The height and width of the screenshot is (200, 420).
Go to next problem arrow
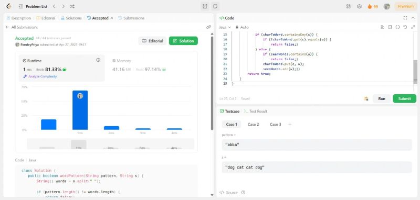[63, 6]
